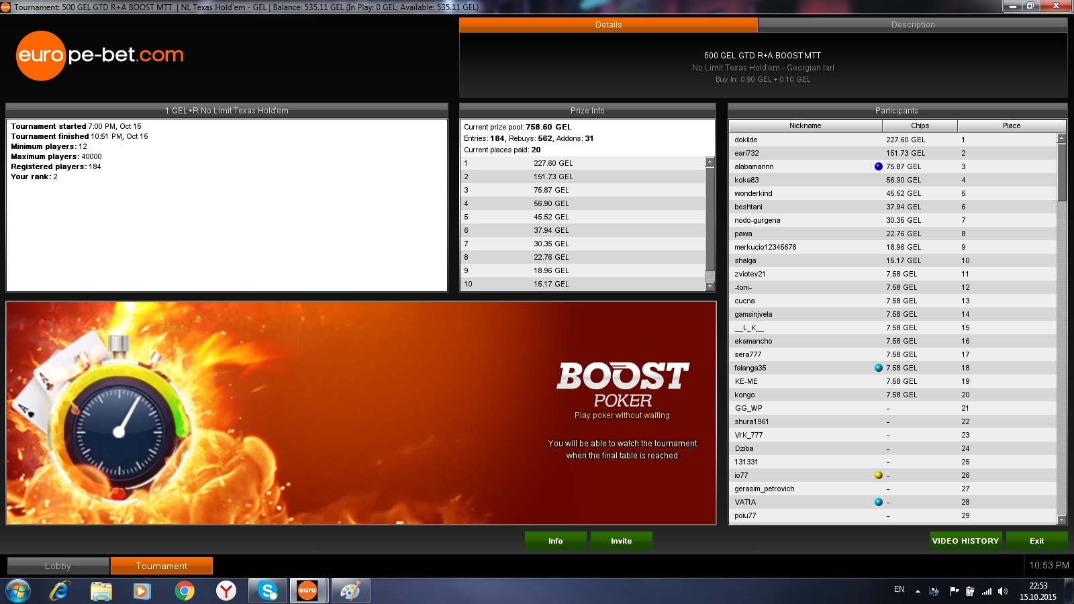The height and width of the screenshot is (604, 1074).
Task: Click the Participants scrollbar up arrow
Action: pos(1061,138)
